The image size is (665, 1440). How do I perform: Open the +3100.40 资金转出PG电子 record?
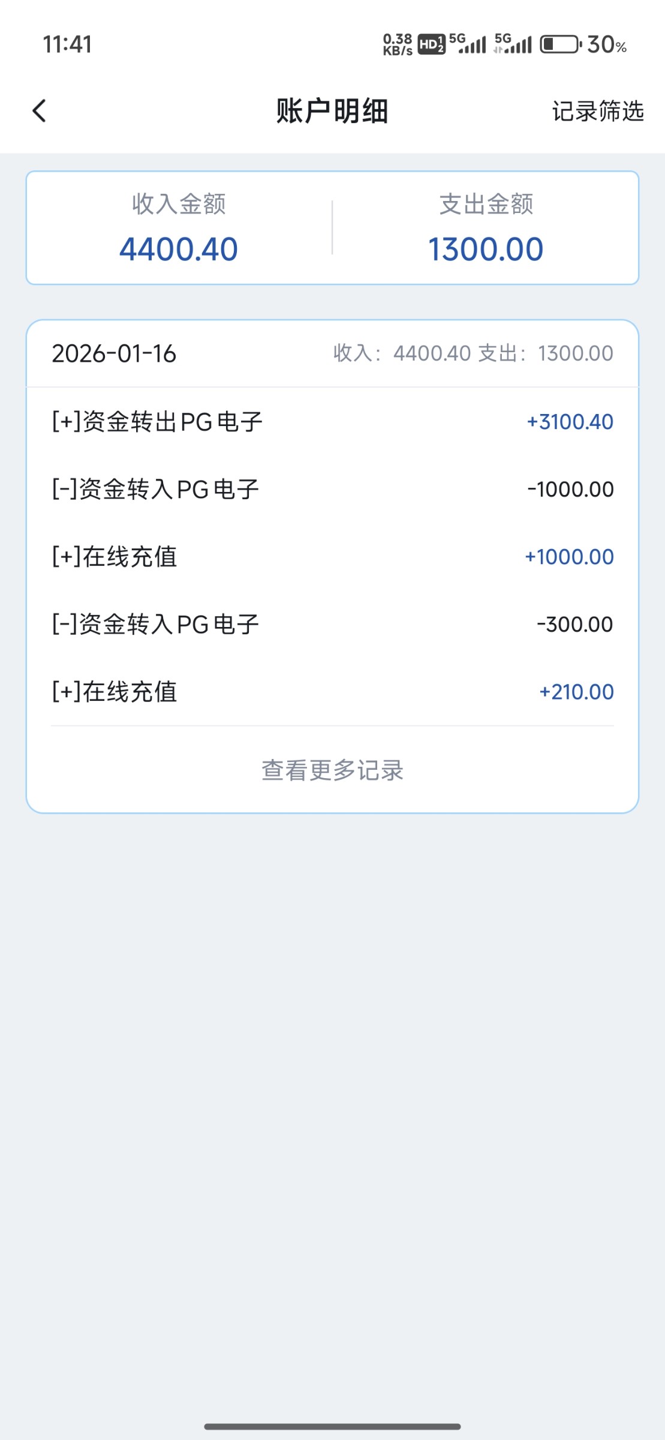pos(332,422)
